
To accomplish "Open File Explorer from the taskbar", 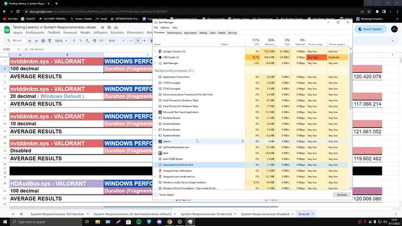I will click(98, 222).
